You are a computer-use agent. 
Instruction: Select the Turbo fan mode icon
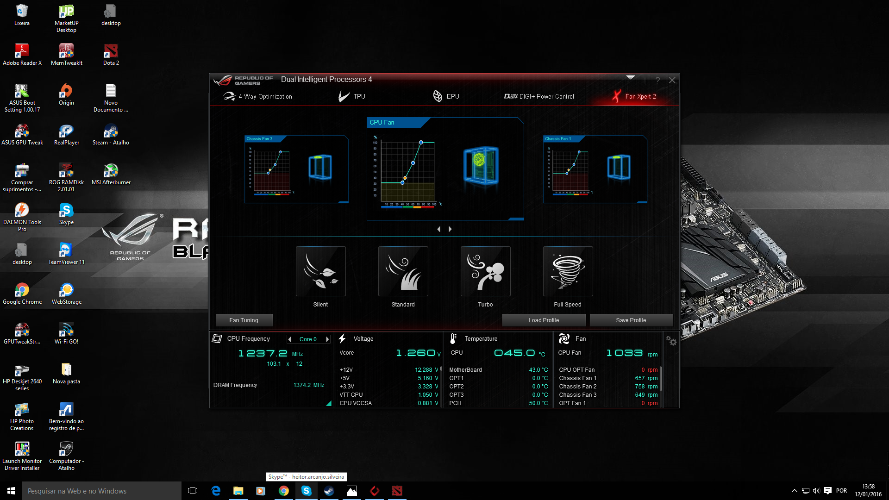485,271
